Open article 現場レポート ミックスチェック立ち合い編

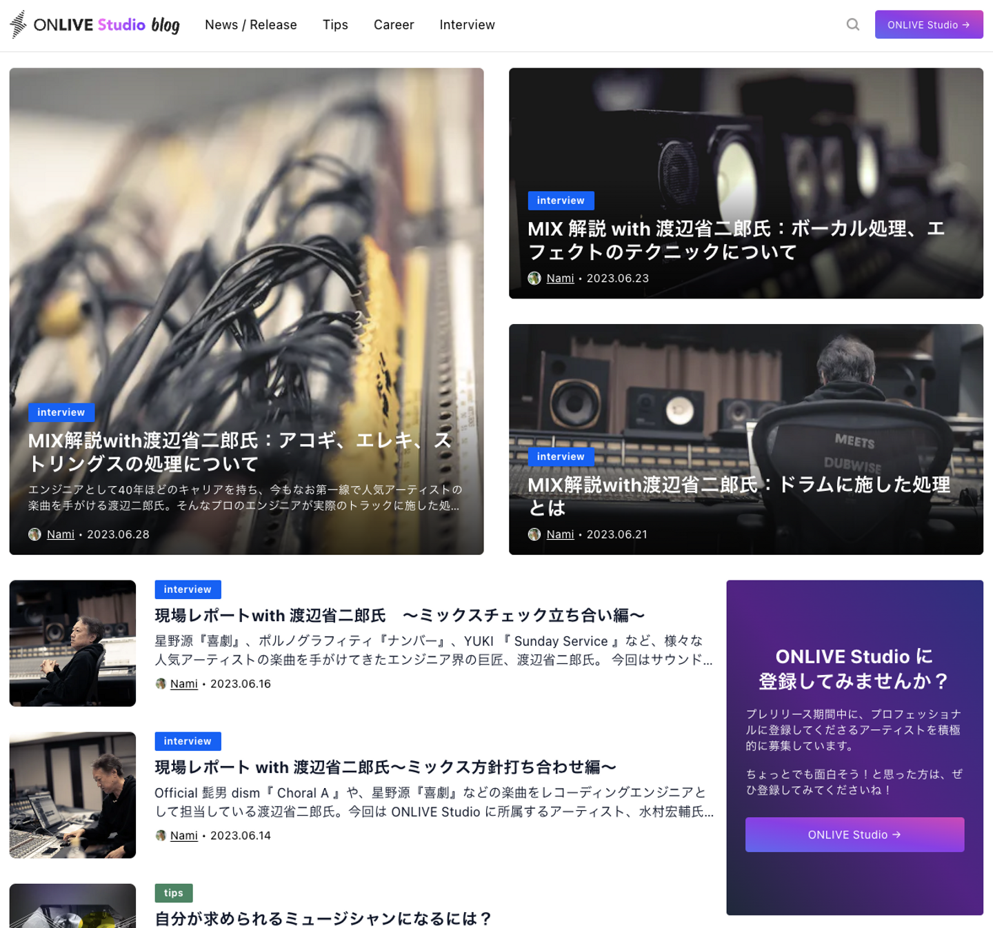(x=400, y=615)
